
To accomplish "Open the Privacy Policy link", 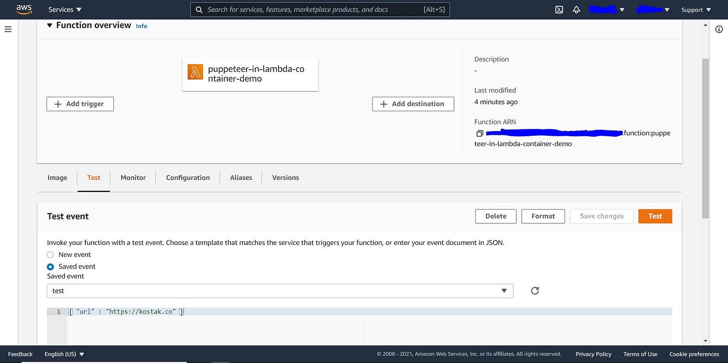I will tap(593, 354).
